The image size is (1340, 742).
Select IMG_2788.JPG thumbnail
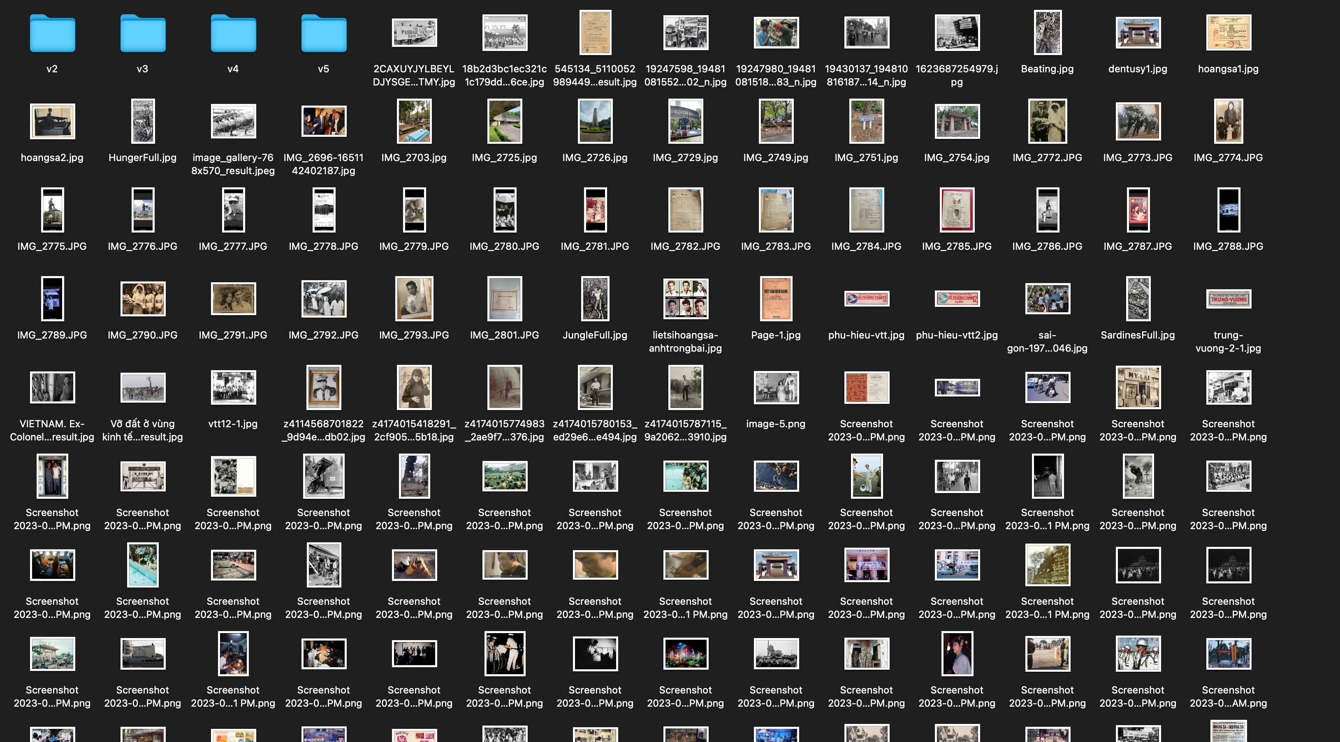(1228, 210)
